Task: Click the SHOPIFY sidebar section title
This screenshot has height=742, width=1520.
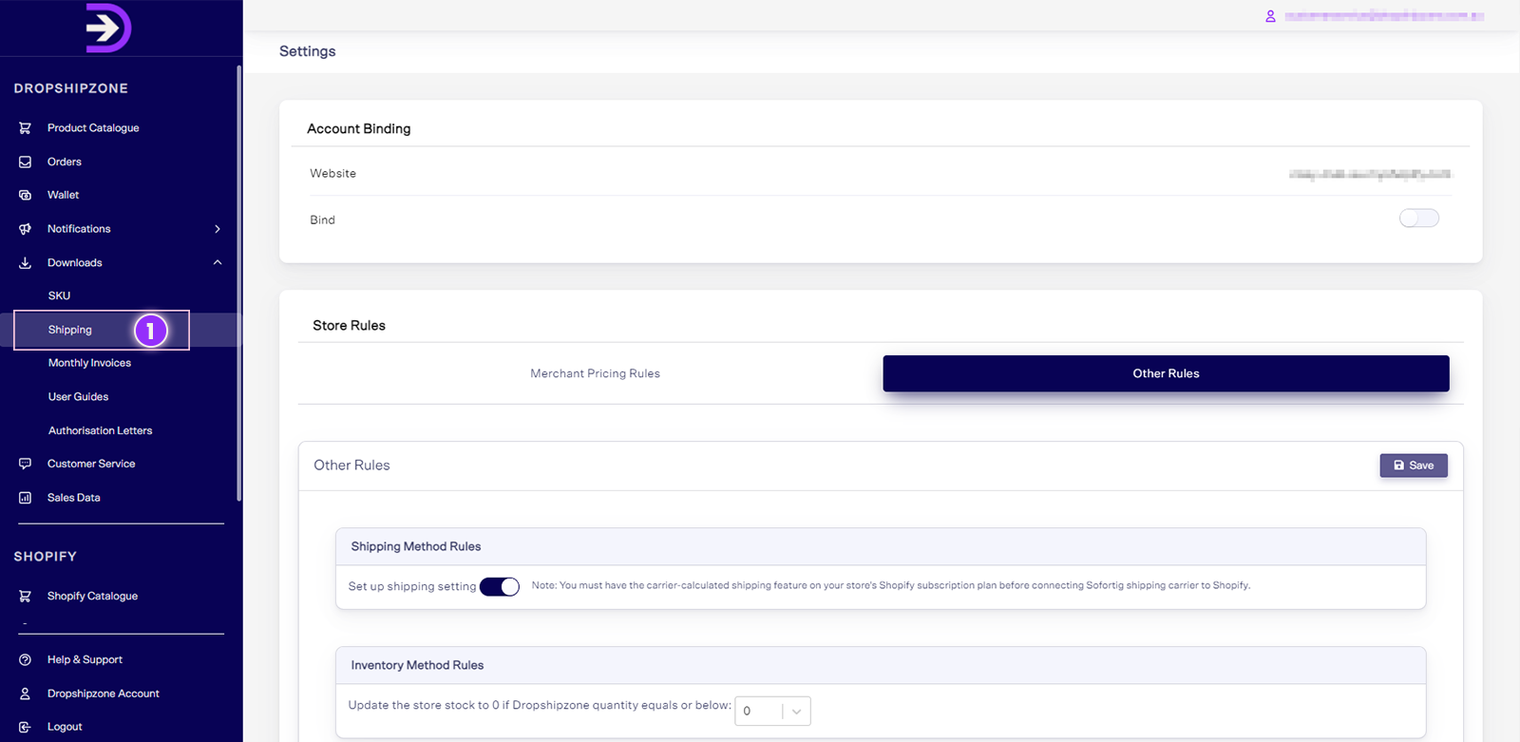Action: pos(45,557)
